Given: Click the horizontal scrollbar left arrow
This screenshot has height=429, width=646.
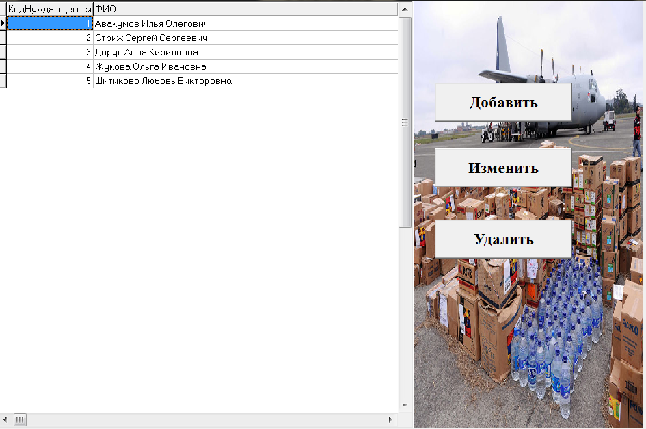Looking at the screenshot, I should pos(5,419).
